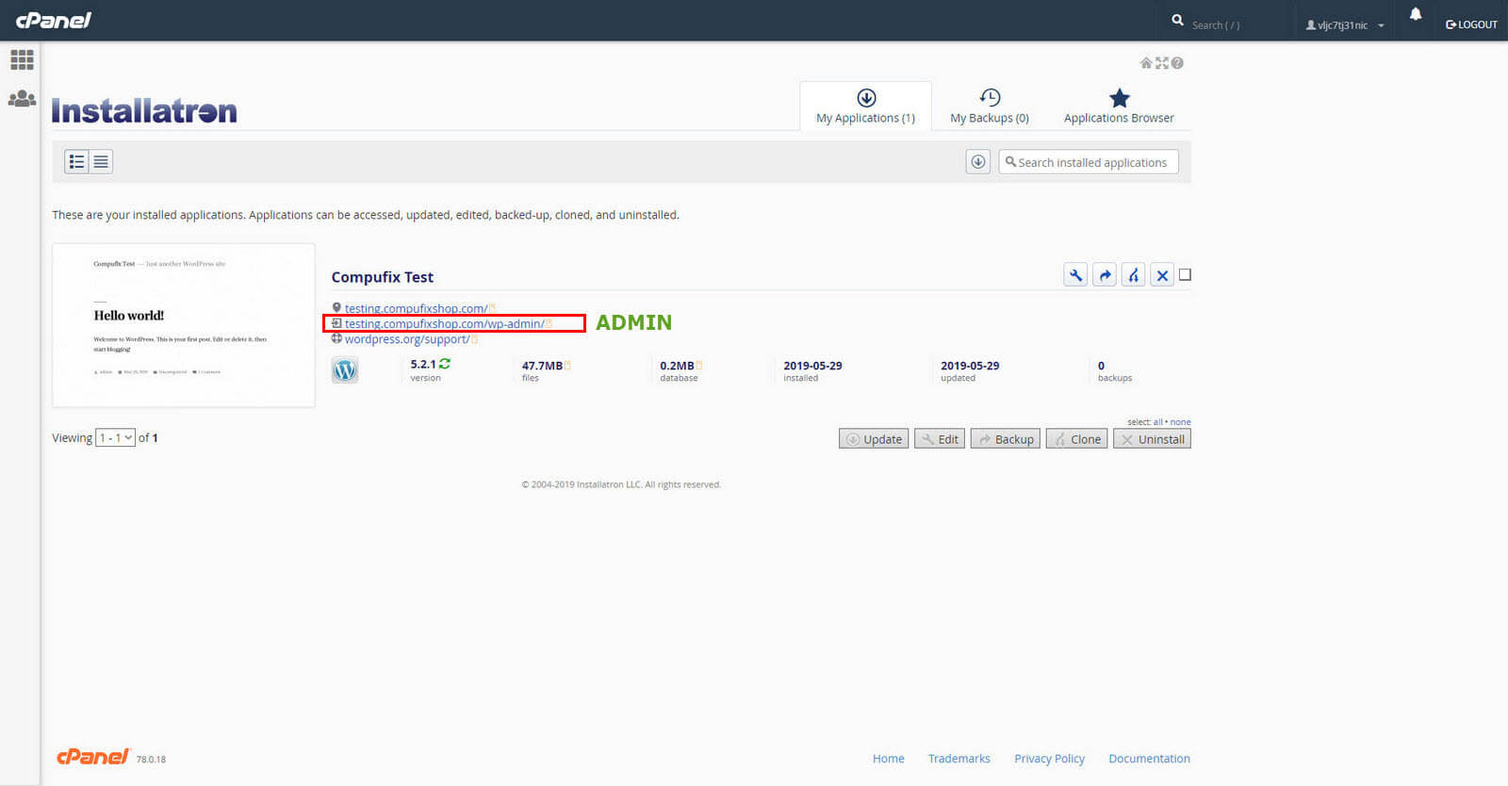
Task: Focus the Search installed applications field
Action: pos(1089,162)
